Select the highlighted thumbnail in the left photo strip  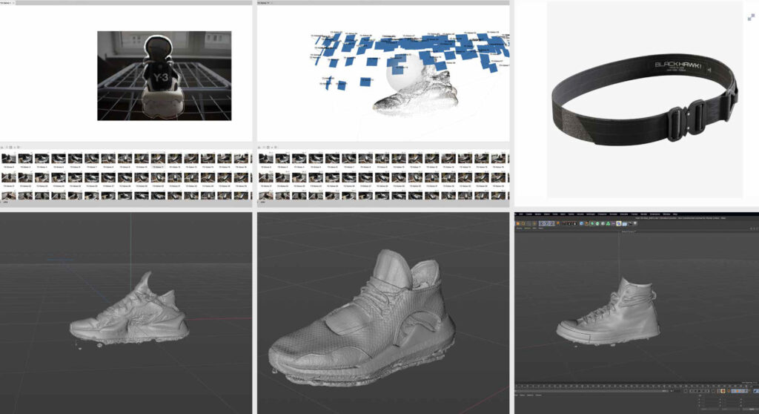158,160
